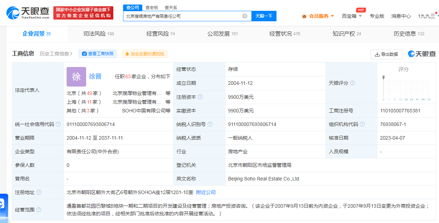Clear the search box using the × icon
Viewport: 439px width, 223px height.
(244, 16)
